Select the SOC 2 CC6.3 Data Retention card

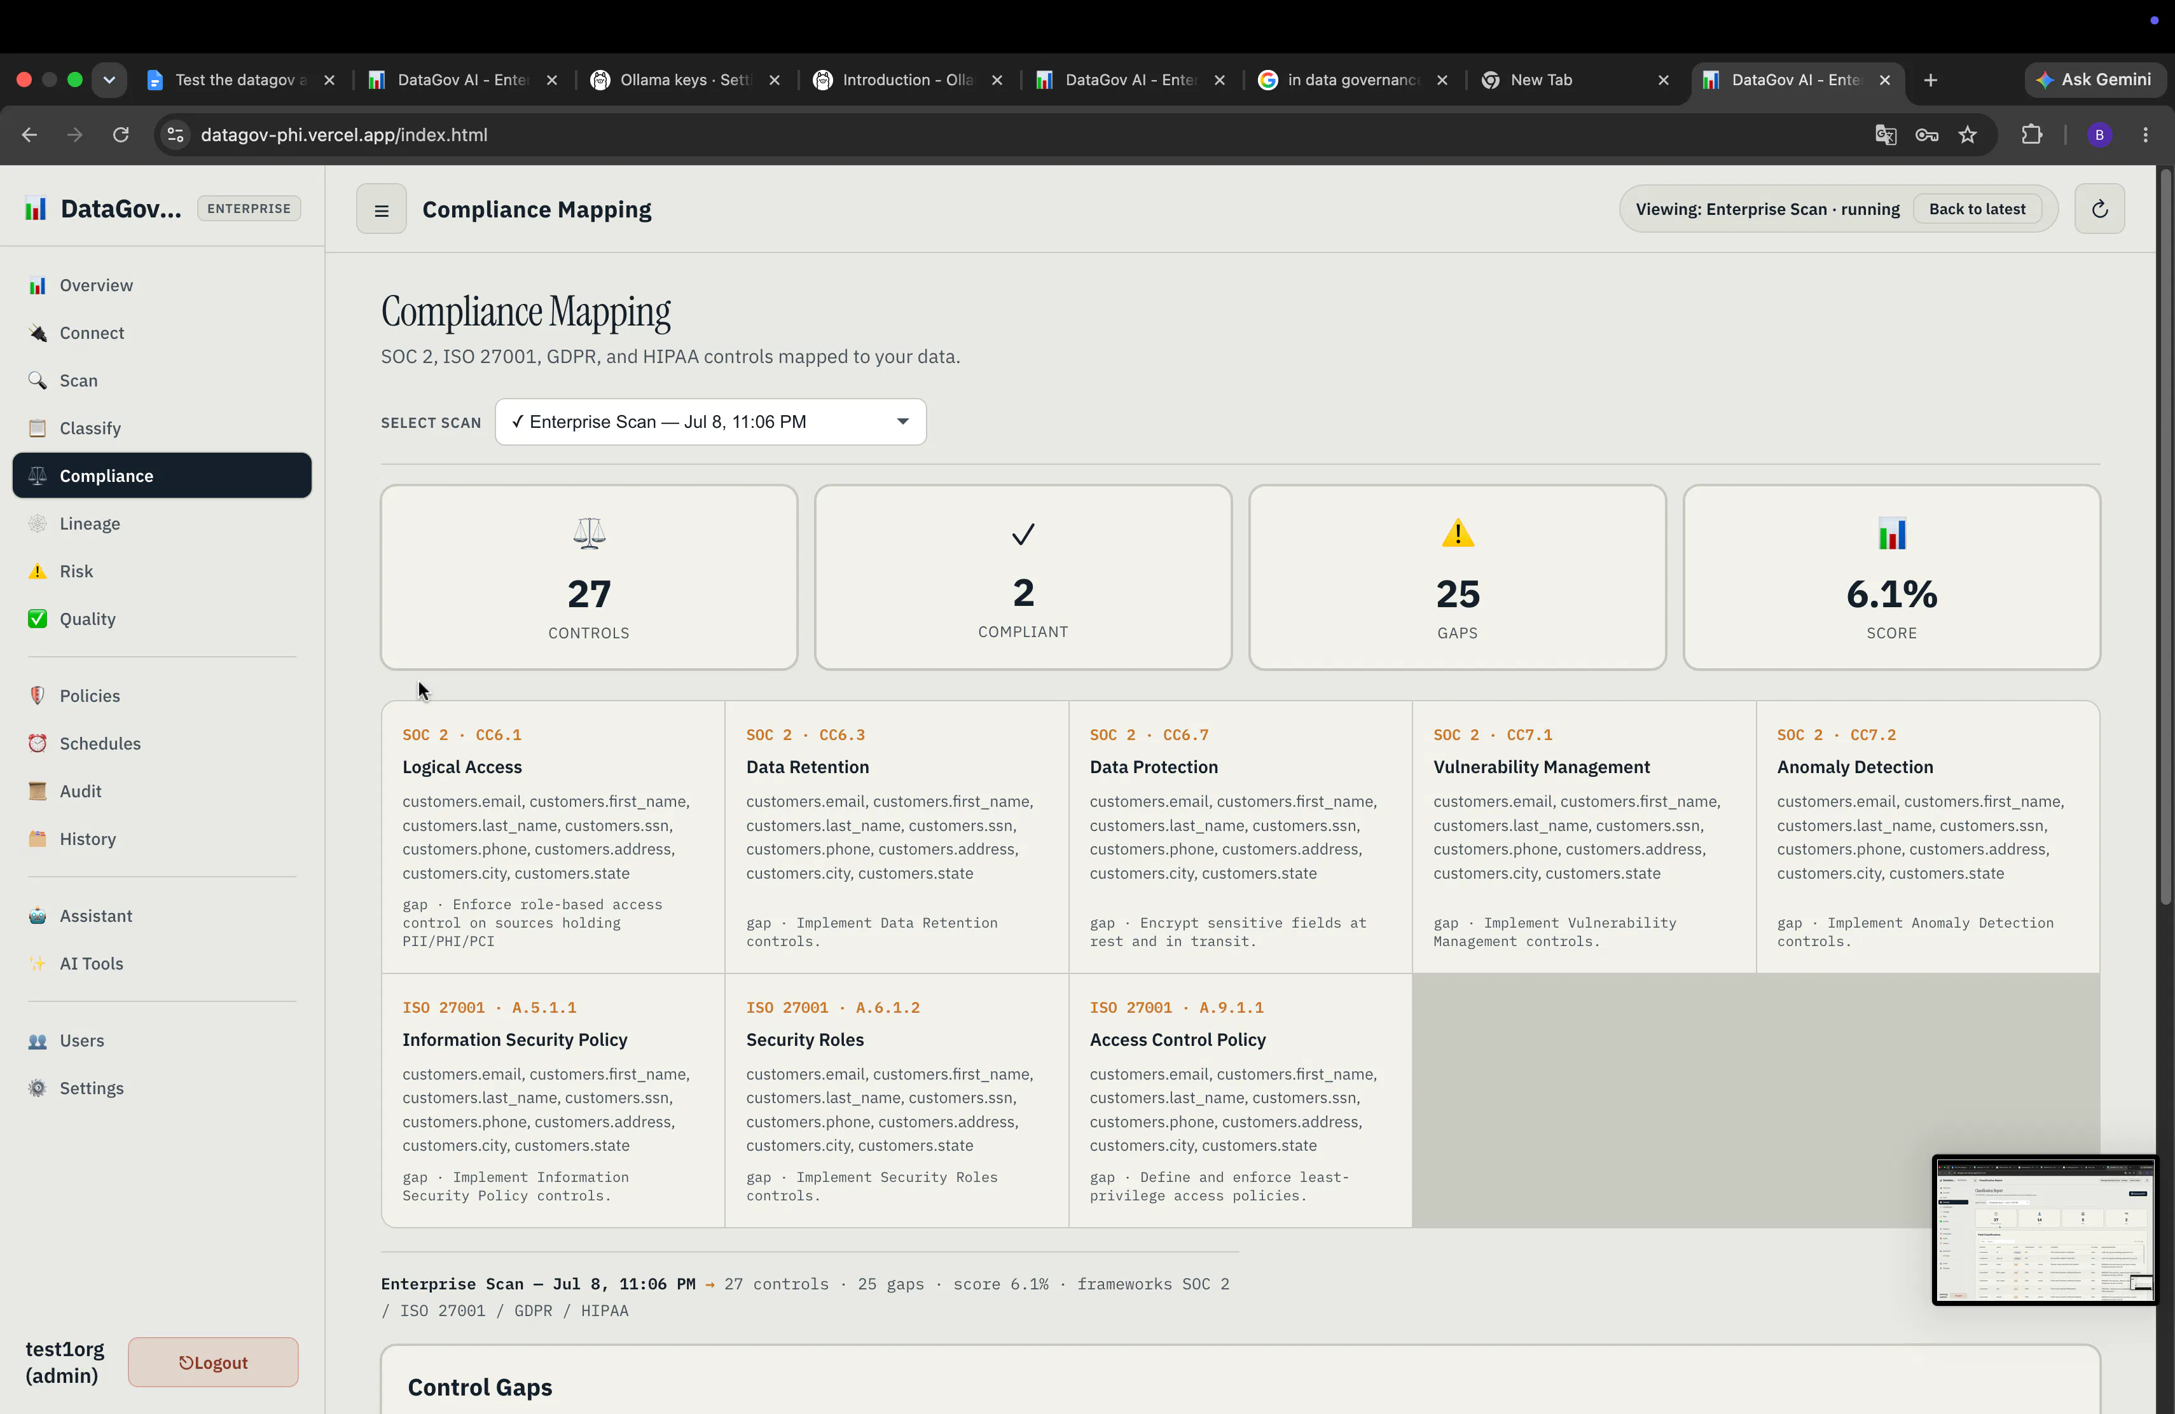point(897,837)
